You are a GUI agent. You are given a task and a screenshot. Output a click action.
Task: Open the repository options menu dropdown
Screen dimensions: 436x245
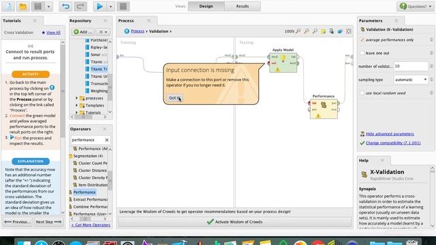[x=103, y=32]
